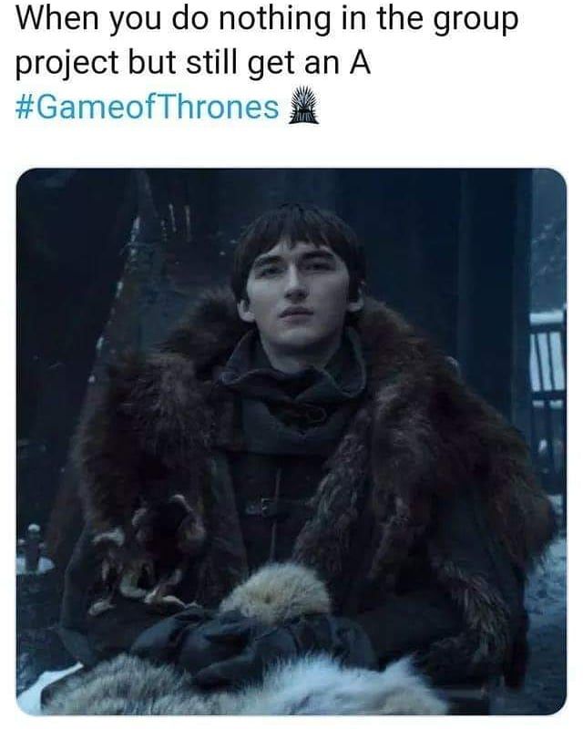Screen dimensions: 583x729
Task: Open the attached tweet image
Action: pyautogui.click(x=291, y=442)
